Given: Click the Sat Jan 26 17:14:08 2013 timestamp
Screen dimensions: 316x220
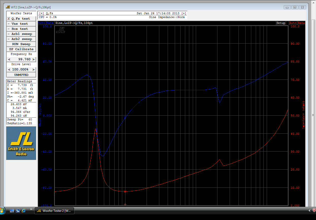Looking at the screenshot, I should (158, 13).
